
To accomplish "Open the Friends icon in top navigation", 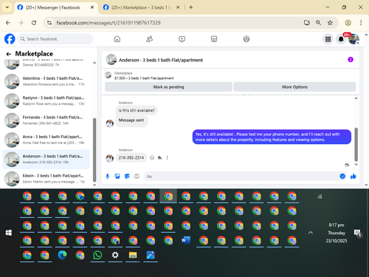I will pos(149,39).
